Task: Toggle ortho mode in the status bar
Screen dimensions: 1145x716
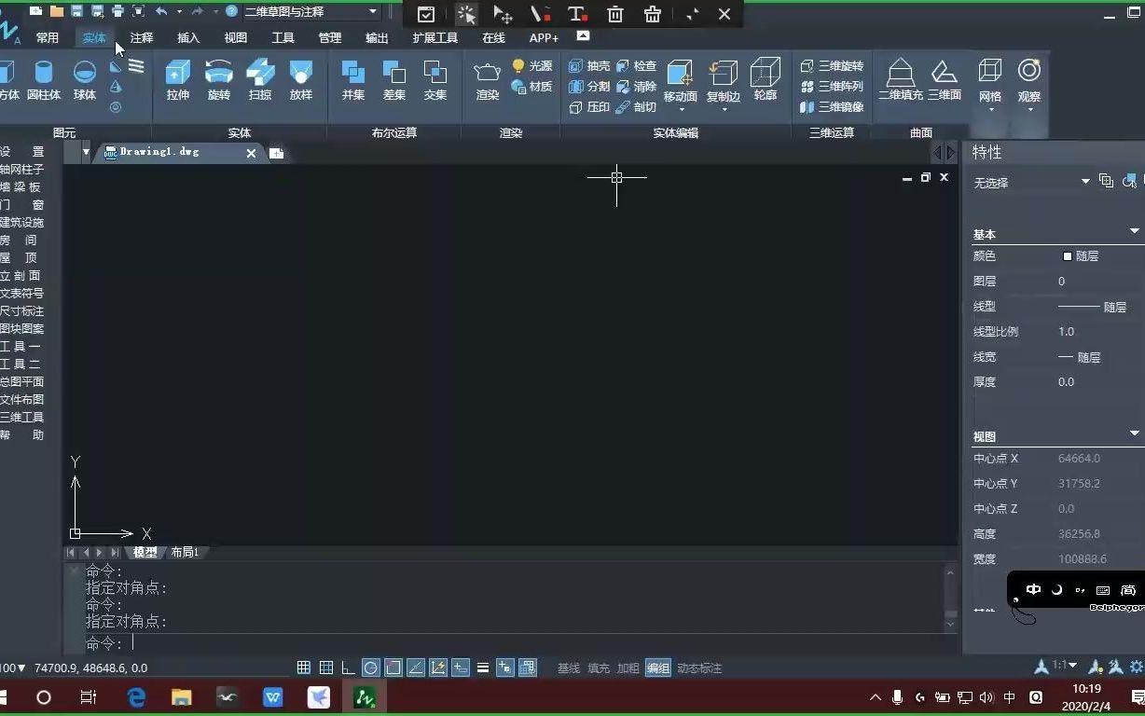Action: (349, 668)
